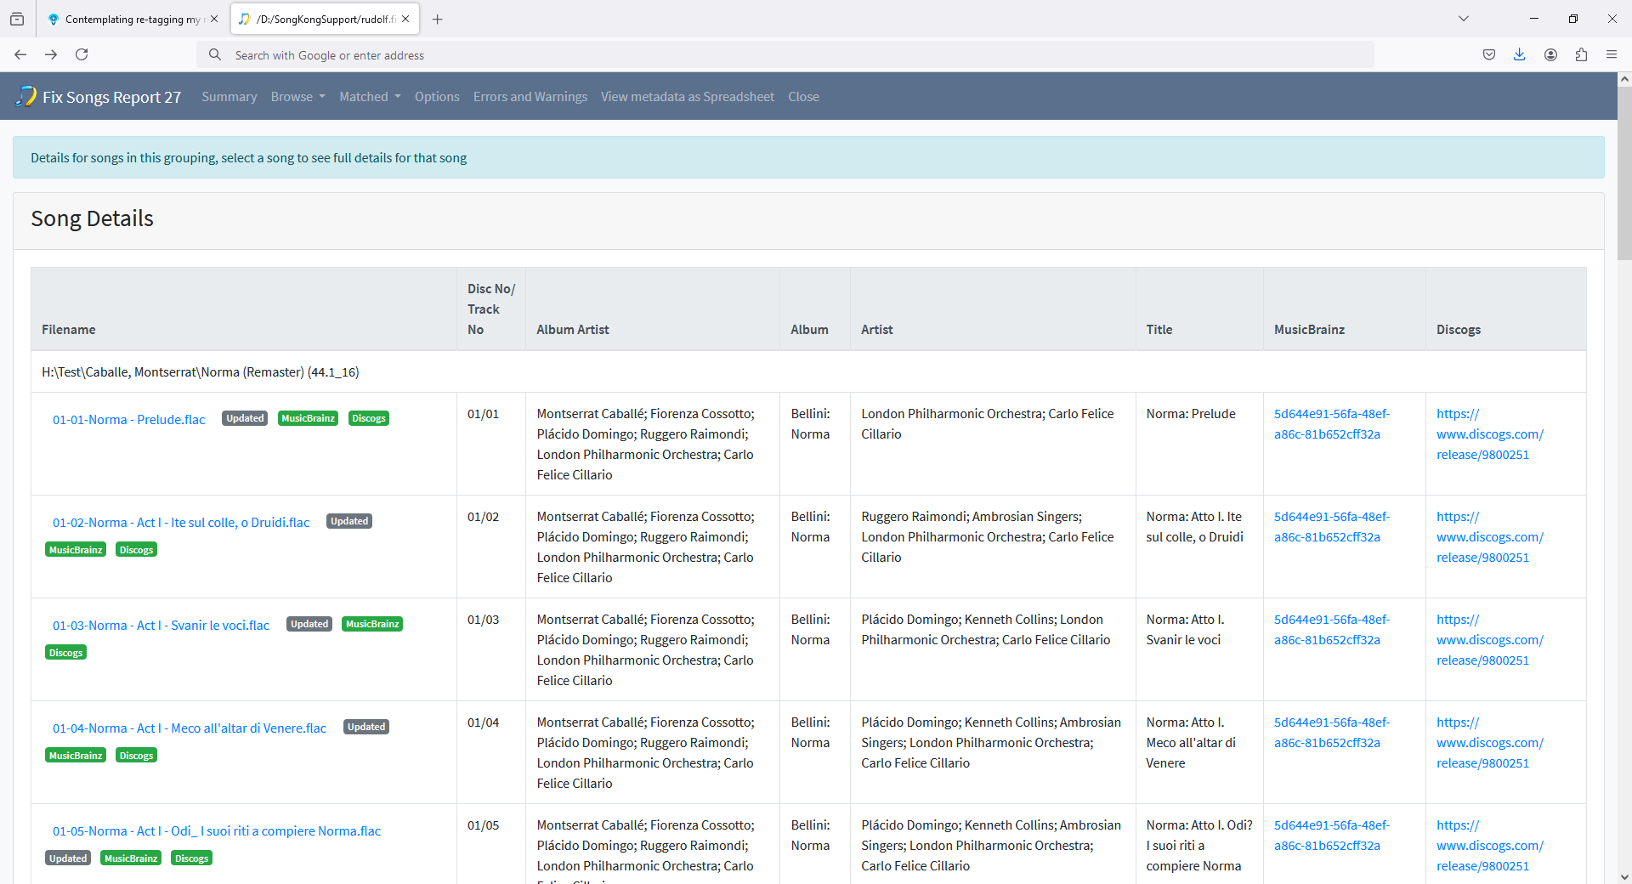The width and height of the screenshot is (1632, 884).
Task: Click Close in the report navbar
Action: pos(803,97)
